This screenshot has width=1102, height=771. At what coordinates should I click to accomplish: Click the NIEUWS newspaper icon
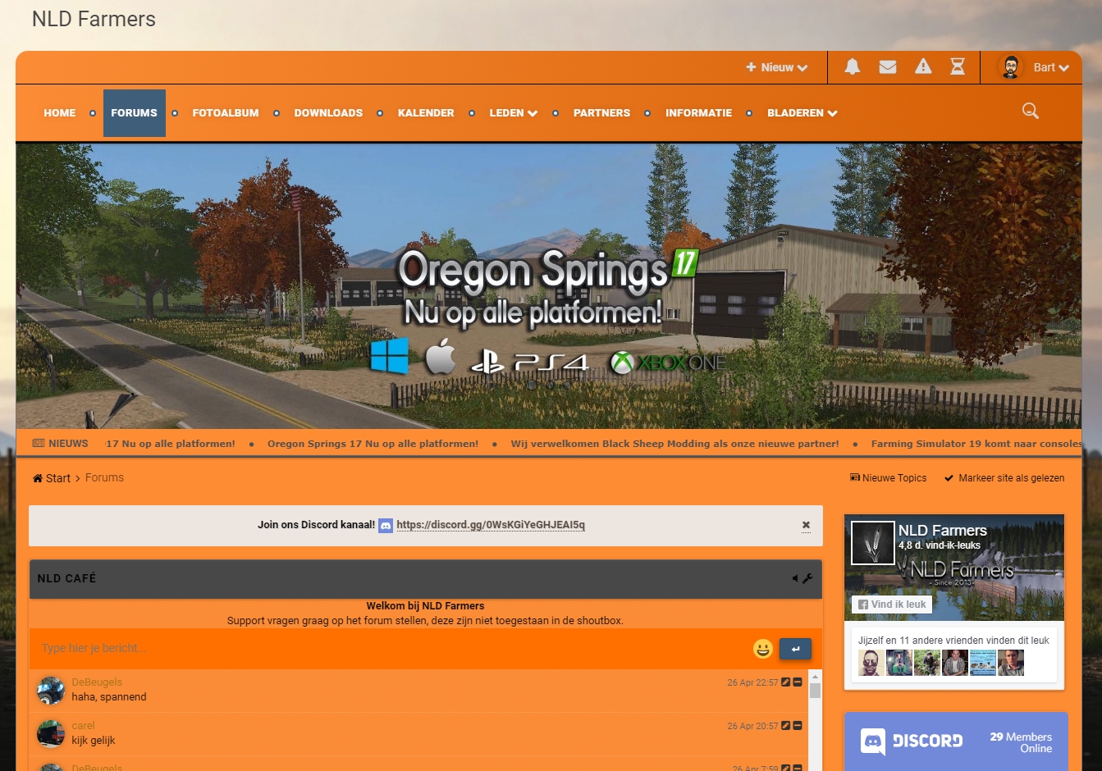click(39, 443)
